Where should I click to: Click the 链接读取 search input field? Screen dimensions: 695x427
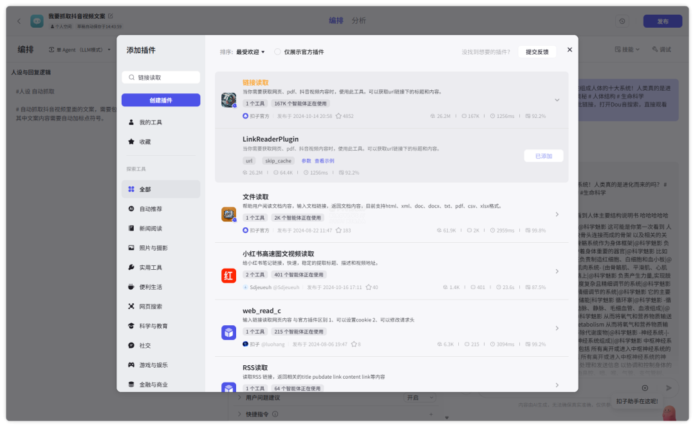161,77
